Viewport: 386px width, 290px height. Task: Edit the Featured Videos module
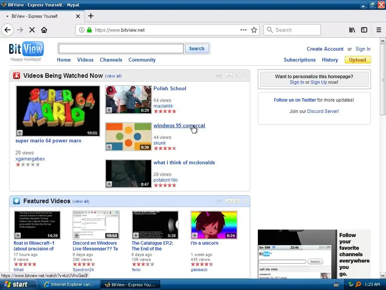click(x=219, y=201)
